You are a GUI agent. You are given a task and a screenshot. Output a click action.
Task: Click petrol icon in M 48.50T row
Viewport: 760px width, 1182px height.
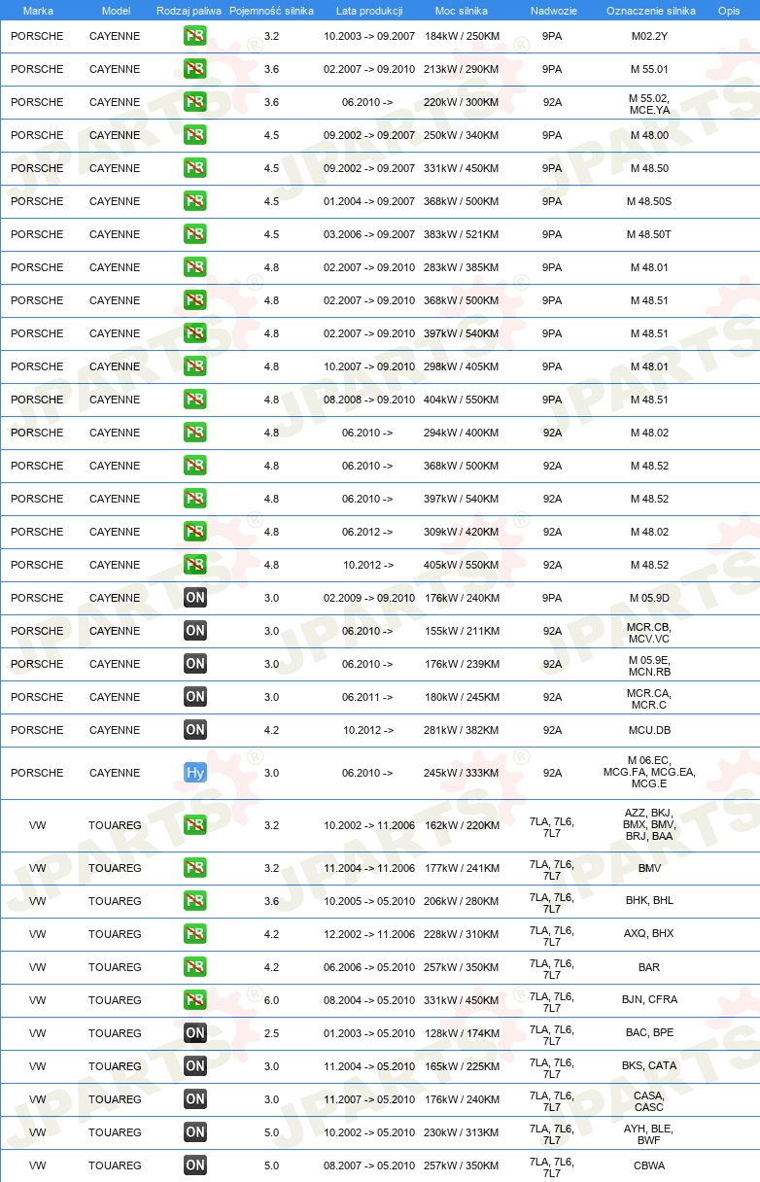(x=195, y=234)
